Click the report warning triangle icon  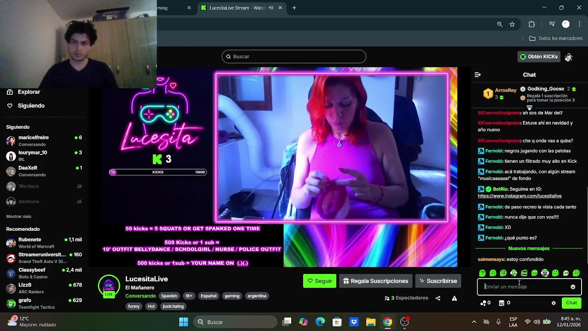(x=454, y=298)
